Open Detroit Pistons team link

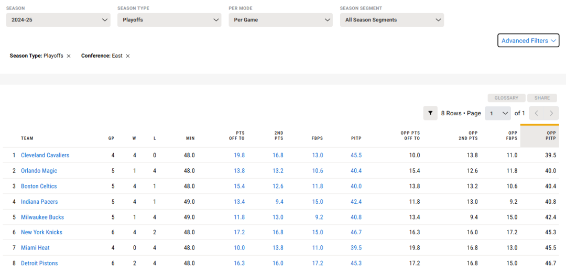tap(39, 263)
